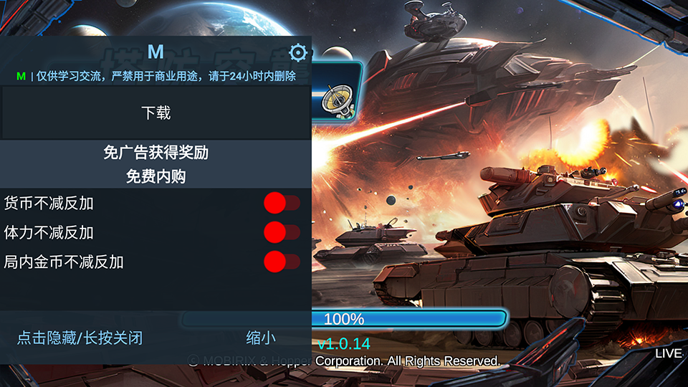Image resolution: width=688 pixels, height=387 pixels.
Task: Click the small green M logo
Action: [x=21, y=77]
